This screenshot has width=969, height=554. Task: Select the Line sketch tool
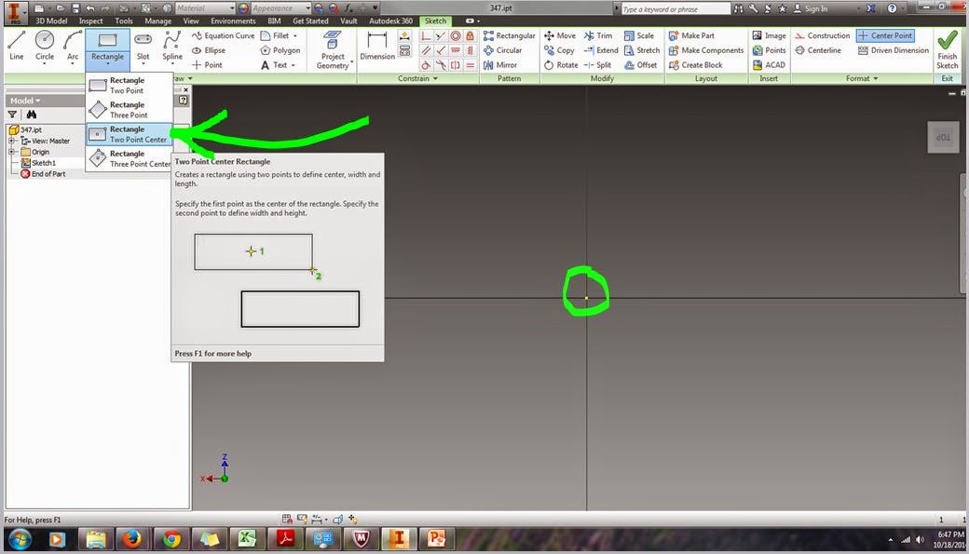16,47
